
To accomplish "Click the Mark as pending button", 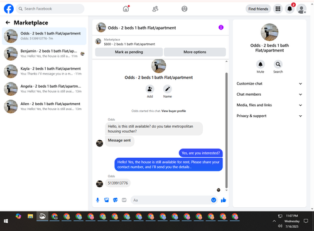I will pyautogui.click(x=129, y=52).
